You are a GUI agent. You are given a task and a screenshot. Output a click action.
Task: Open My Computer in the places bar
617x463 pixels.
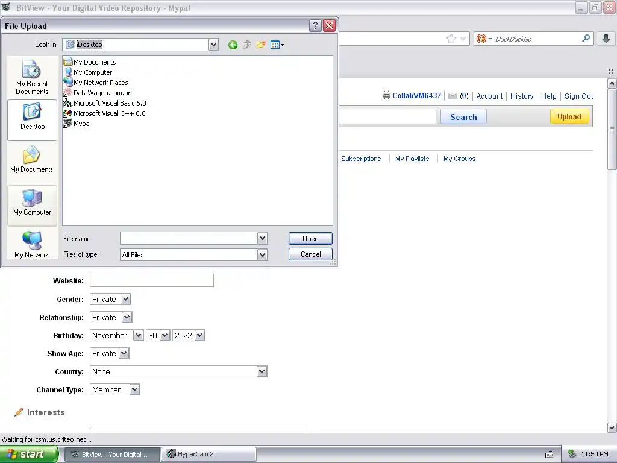tap(32, 206)
